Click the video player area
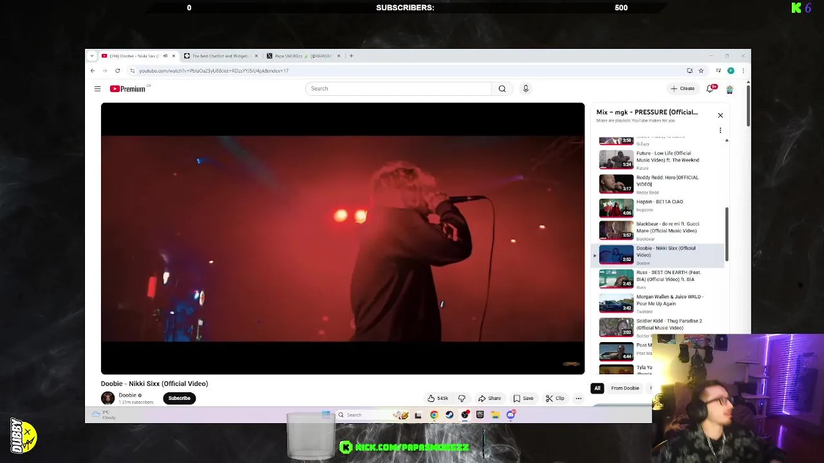824x463 pixels. 342,239
